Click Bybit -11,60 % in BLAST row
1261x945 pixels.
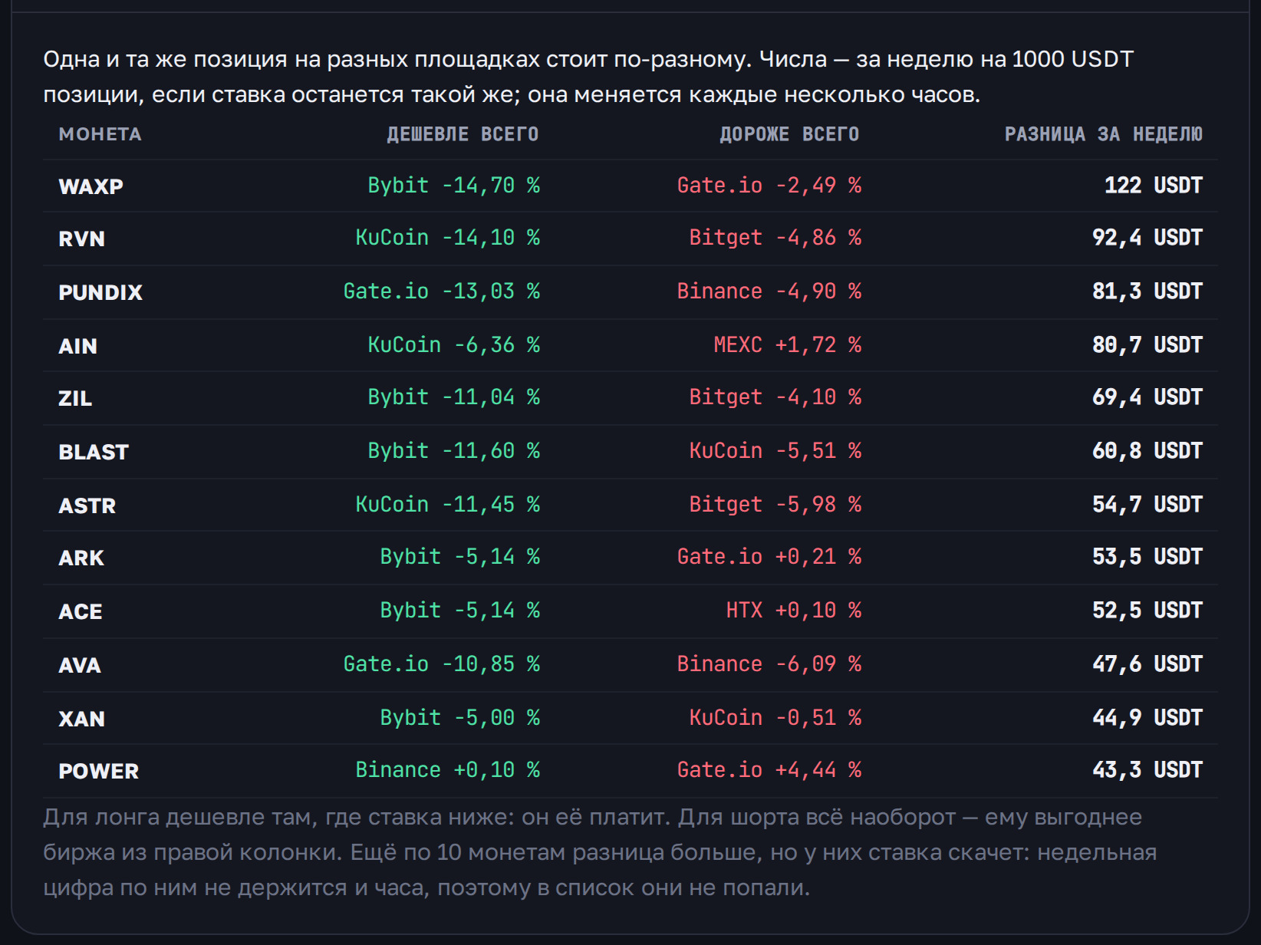coord(453,451)
